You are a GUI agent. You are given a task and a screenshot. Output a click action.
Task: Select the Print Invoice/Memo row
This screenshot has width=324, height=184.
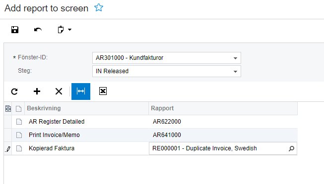click(151, 135)
